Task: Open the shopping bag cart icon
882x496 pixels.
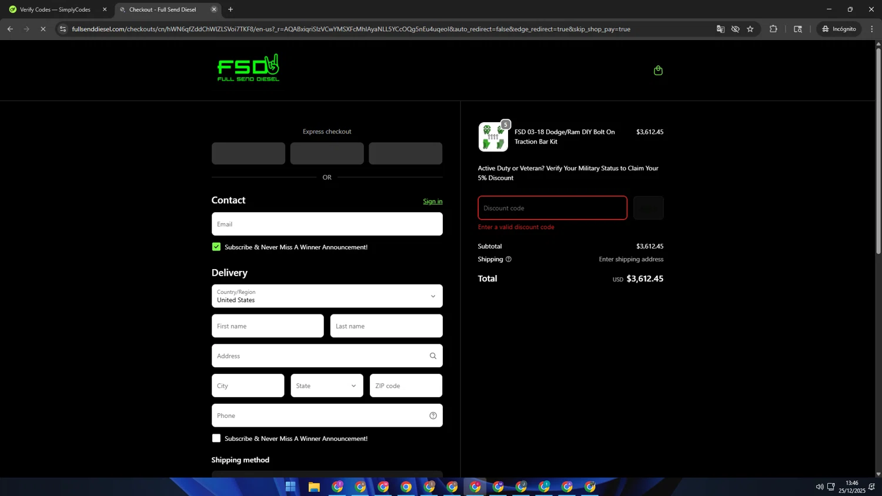Action: point(658,71)
